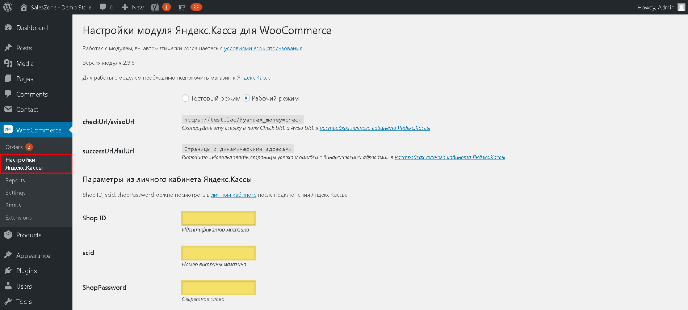Click the Версия модуля 2.3.8 text
The image size is (688, 310).
tap(109, 63)
